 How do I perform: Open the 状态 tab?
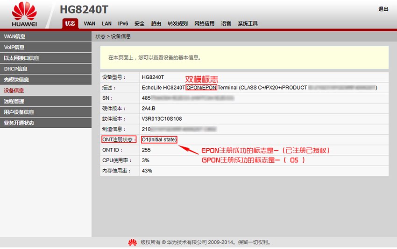point(70,23)
